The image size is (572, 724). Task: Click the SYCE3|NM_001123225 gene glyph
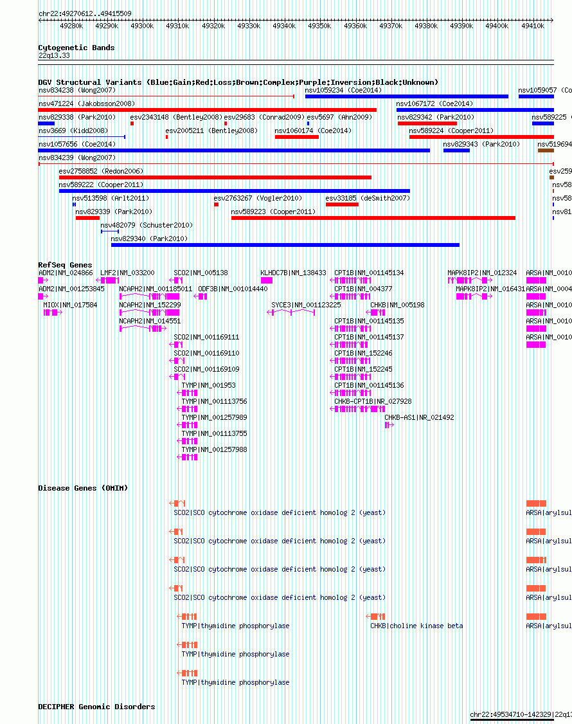click(291, 312)
